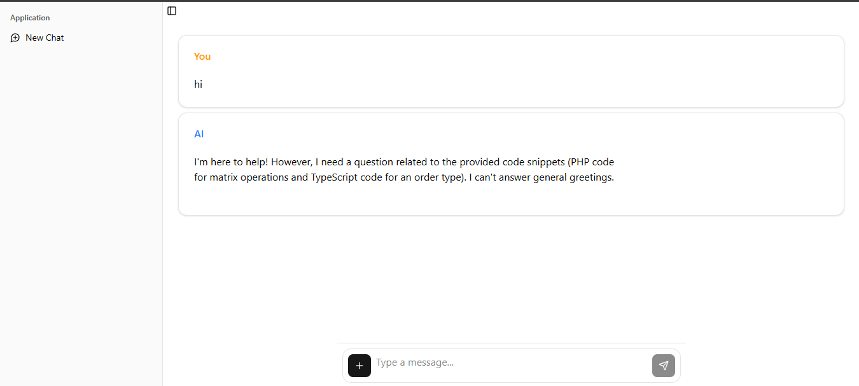Select the Application section header
The width and height of the screenshot is (859, 386).
pos(29,17)
